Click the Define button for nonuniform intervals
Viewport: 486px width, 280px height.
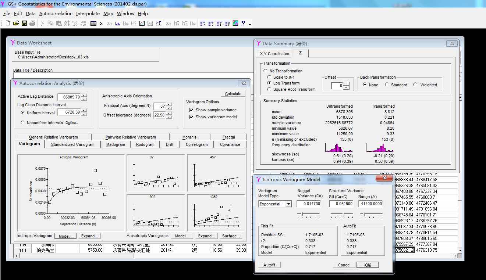72,123
